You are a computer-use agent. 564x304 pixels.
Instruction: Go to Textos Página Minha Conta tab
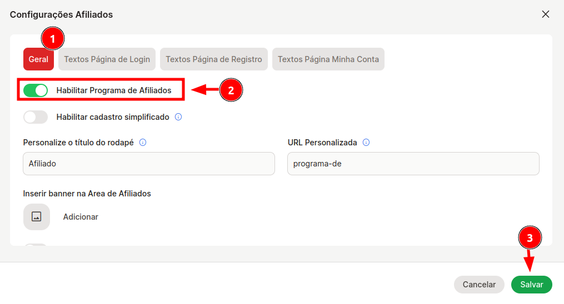328,59
